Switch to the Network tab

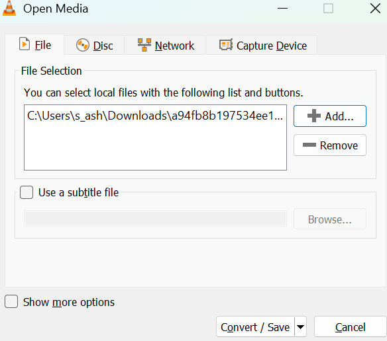point(165,46)
